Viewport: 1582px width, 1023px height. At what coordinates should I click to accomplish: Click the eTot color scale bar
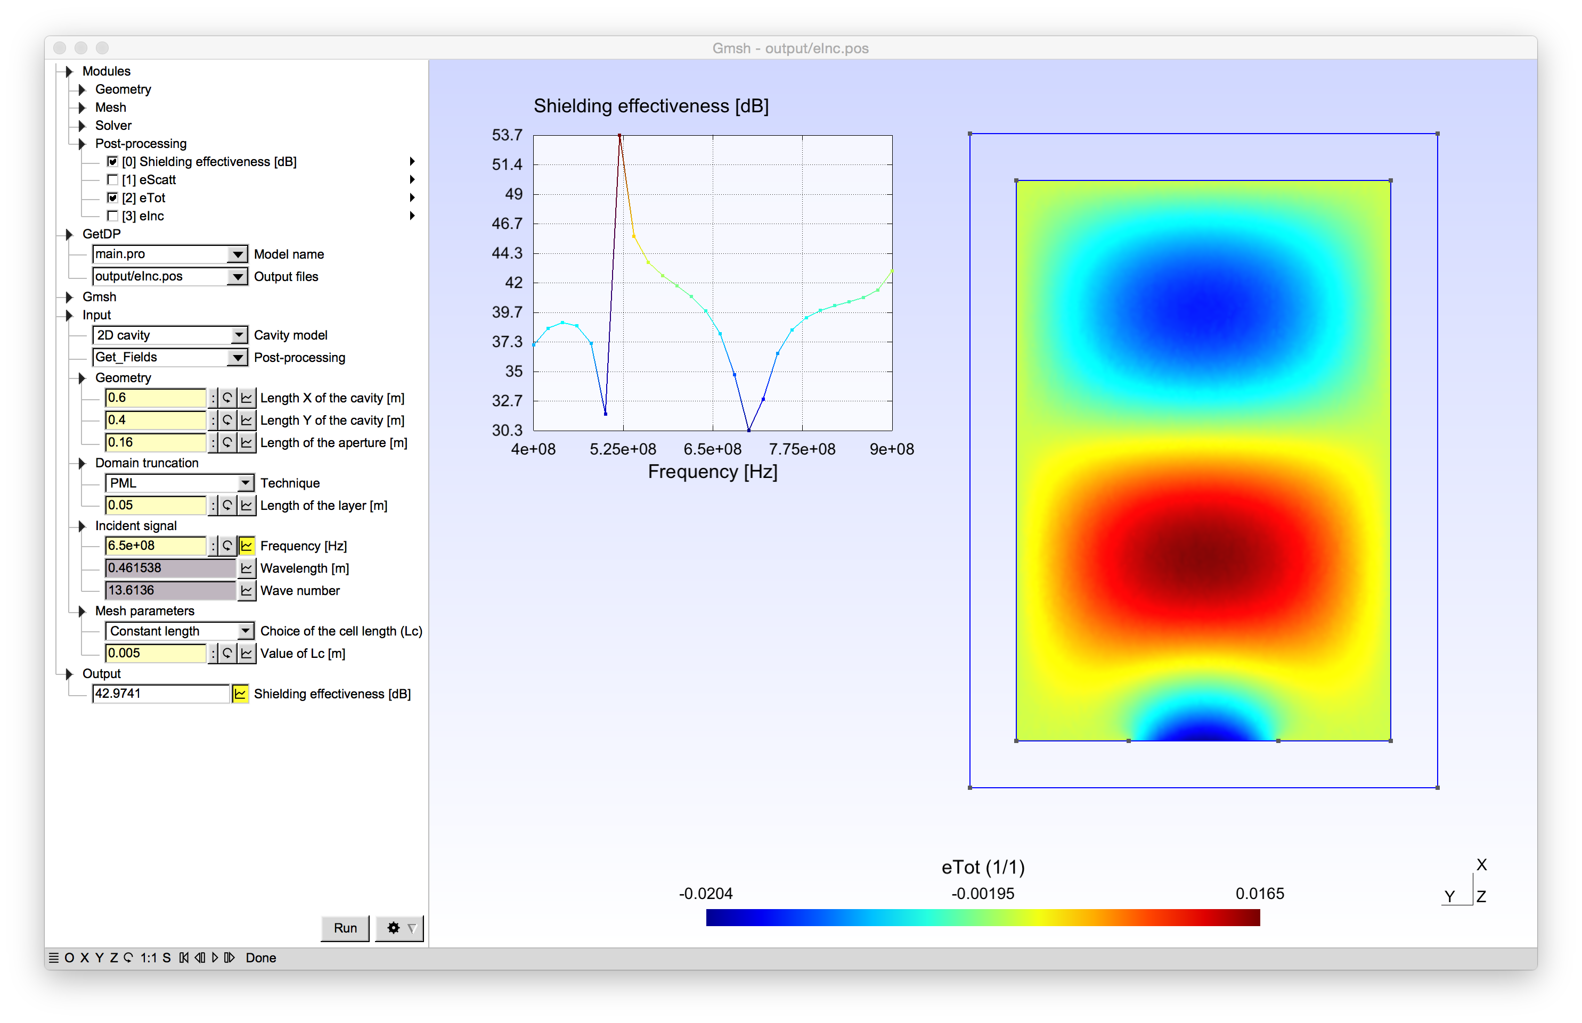[982, 918]
